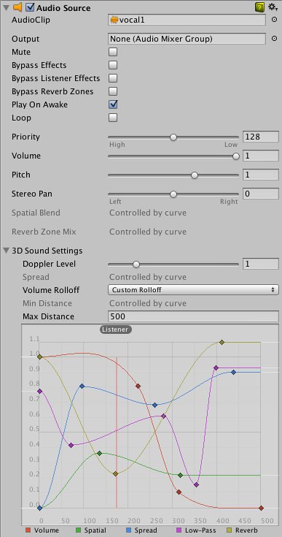Click the Priority slider handle
282x537 pixels.
173,137
